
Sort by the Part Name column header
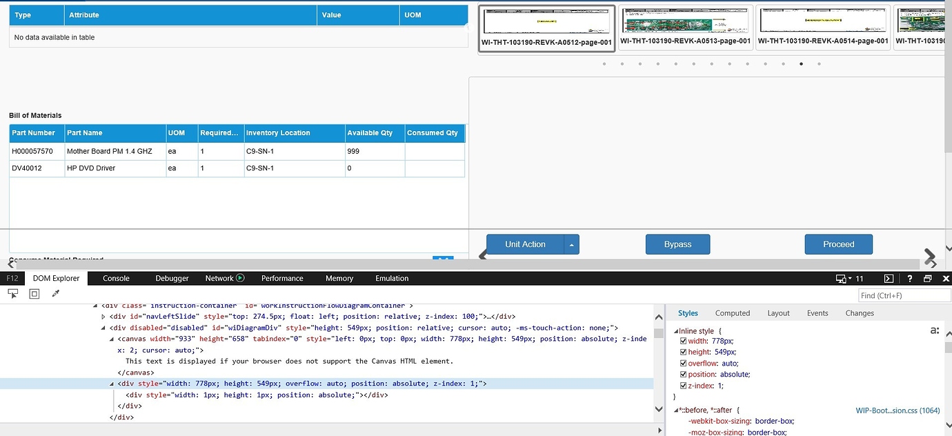[x=115, y=133]
